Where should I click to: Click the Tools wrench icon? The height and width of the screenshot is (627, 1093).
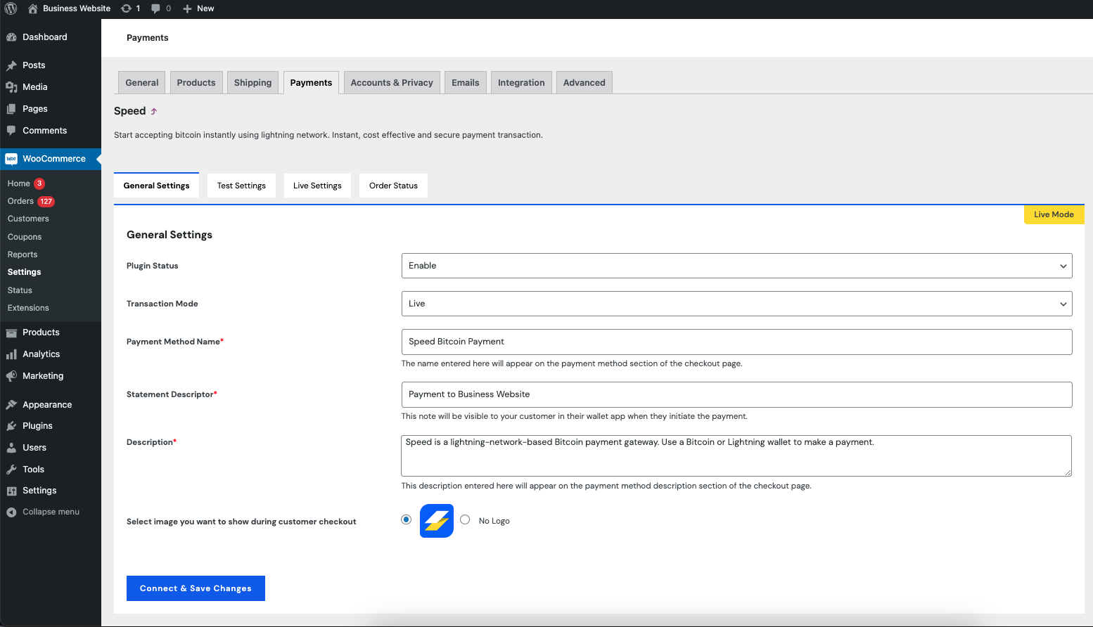pyautogui.click(x=11, y=470)
